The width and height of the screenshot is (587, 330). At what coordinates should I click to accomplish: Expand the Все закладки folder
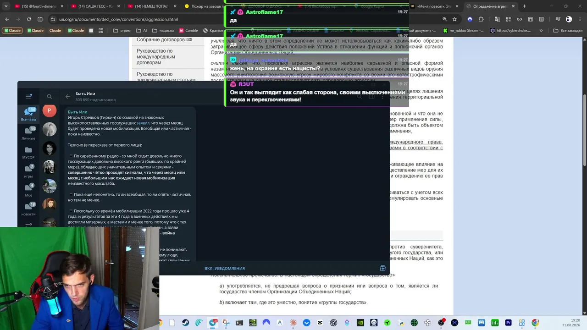click(568, 31)
